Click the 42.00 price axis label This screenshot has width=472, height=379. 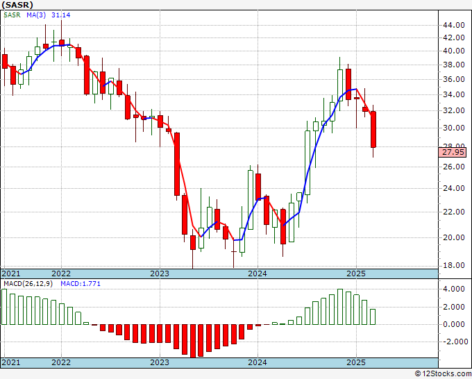click(x=454, y=37)
